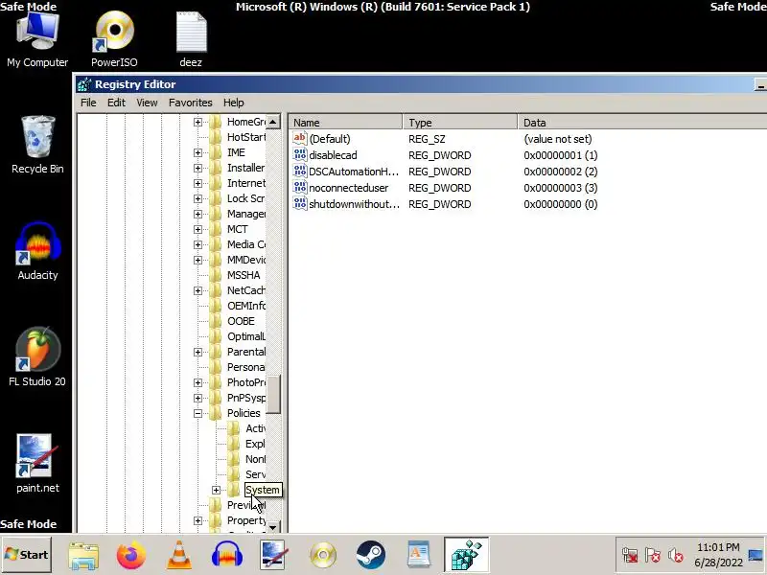Image resolution: width=767 pixels, height=575 pixels.
Task: Expand the PhotoProperty registry key
Action: (x=198, y=382)
